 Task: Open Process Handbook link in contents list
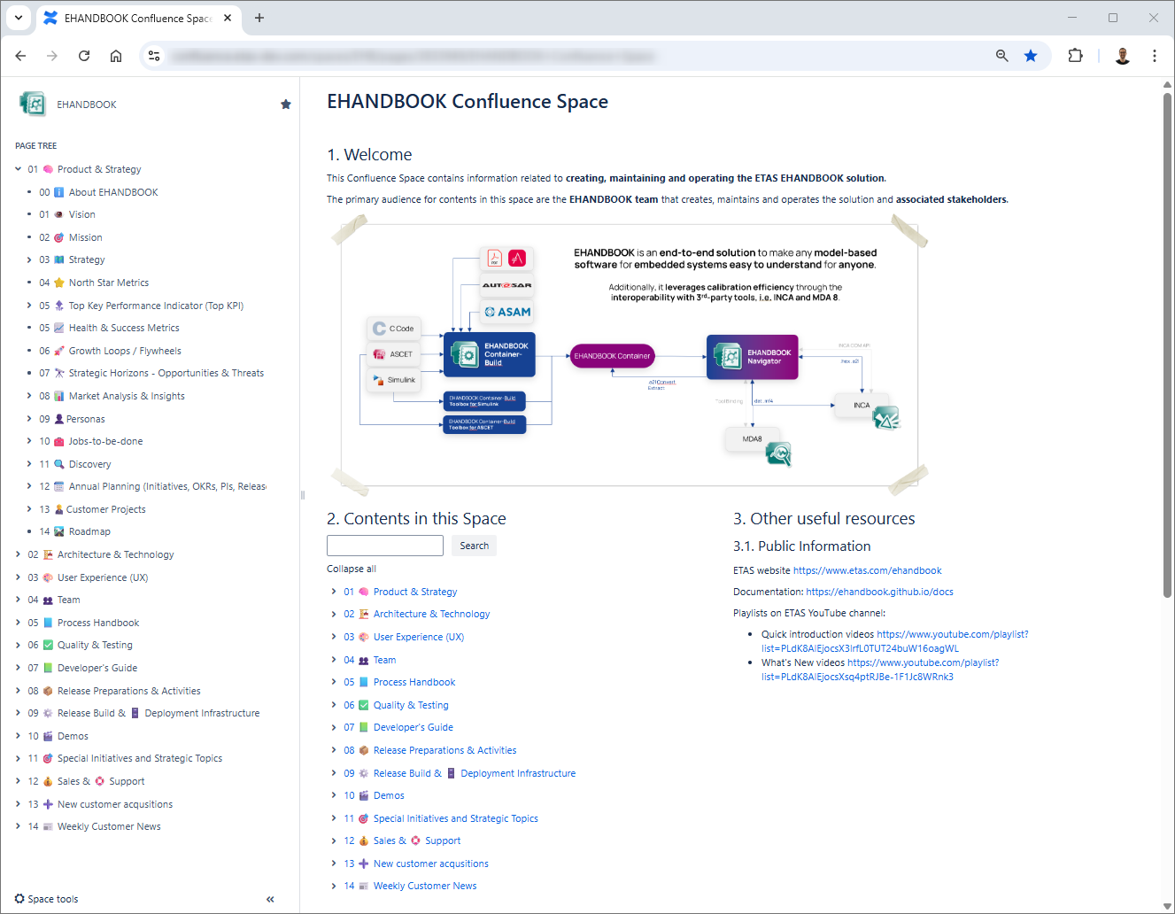(x=414, y=682)
